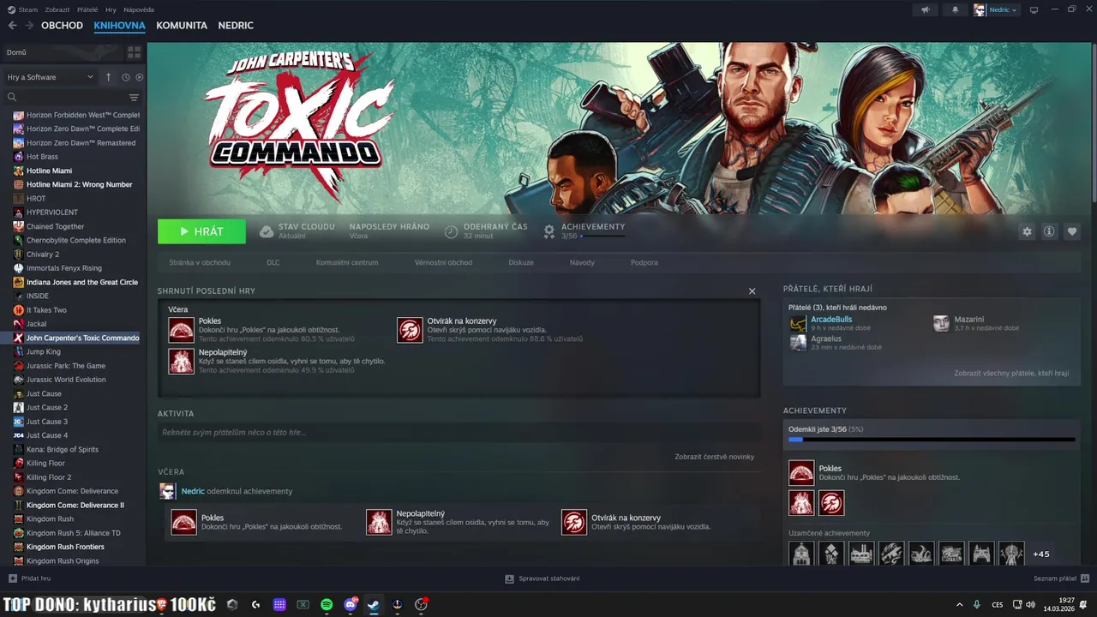
Task: Open Steam announcements megaphone icon
Action: click(x=925, y=10)
